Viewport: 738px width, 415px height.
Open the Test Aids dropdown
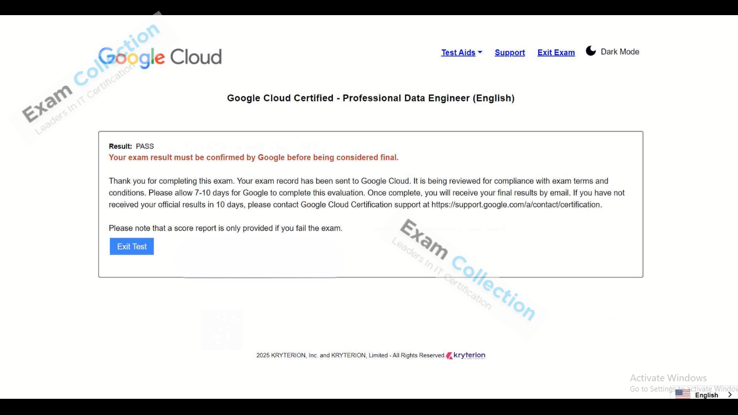click(461, 52)
